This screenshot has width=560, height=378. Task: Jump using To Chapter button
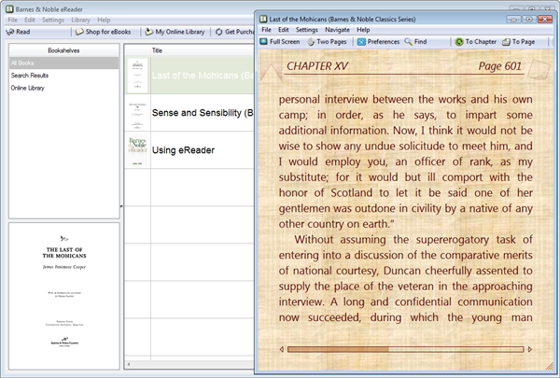point(475,42)
